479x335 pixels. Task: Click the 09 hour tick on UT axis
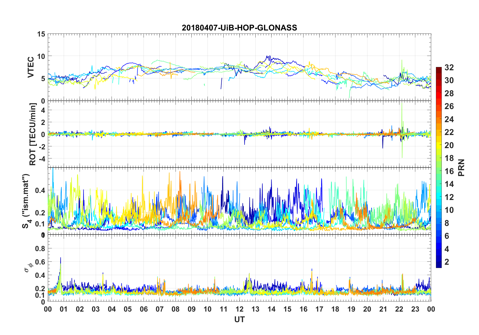point(192,309)
